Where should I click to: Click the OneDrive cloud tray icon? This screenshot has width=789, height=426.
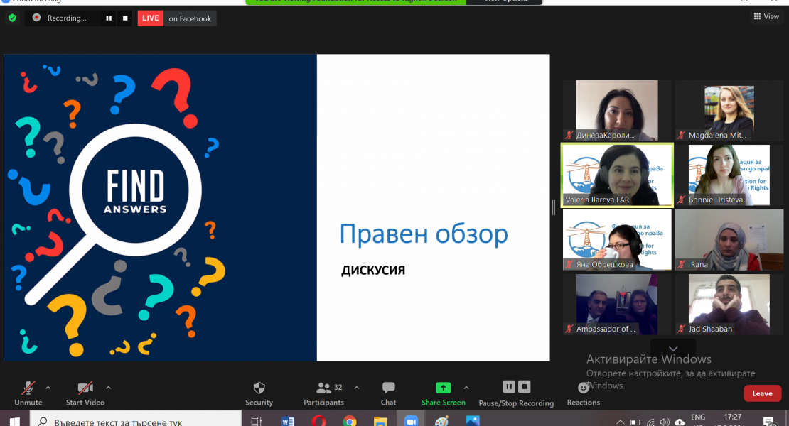[x=680, y=422]
